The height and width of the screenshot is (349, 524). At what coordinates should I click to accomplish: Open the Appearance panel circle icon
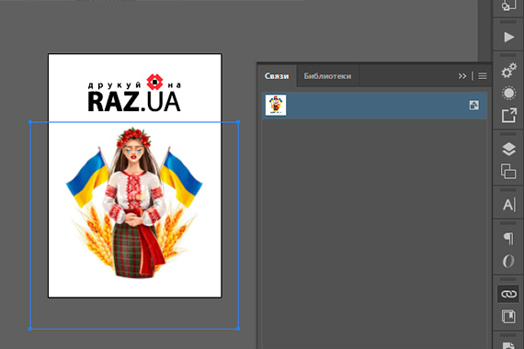(508, 93)
